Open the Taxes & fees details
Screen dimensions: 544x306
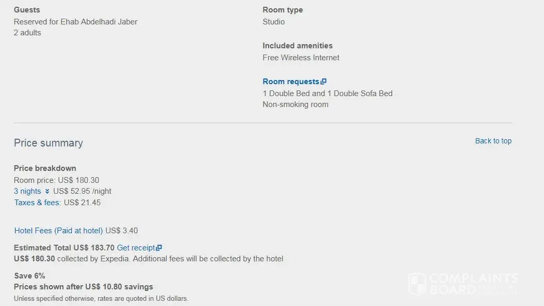click(x=37, y=203)
